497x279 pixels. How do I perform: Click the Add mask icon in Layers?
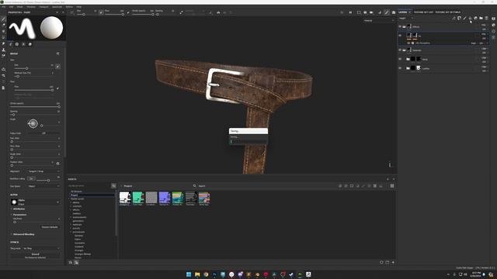459,19
